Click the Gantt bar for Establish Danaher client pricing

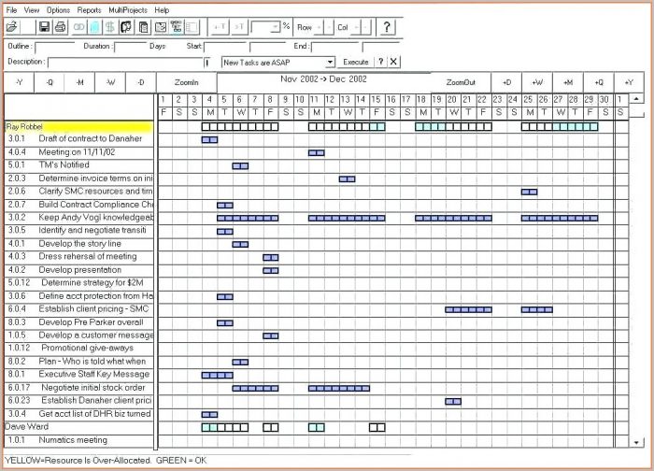pos(453,402)
